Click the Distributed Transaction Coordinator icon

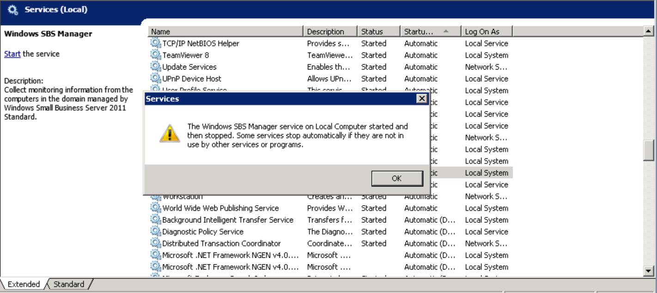coord(156,243)
